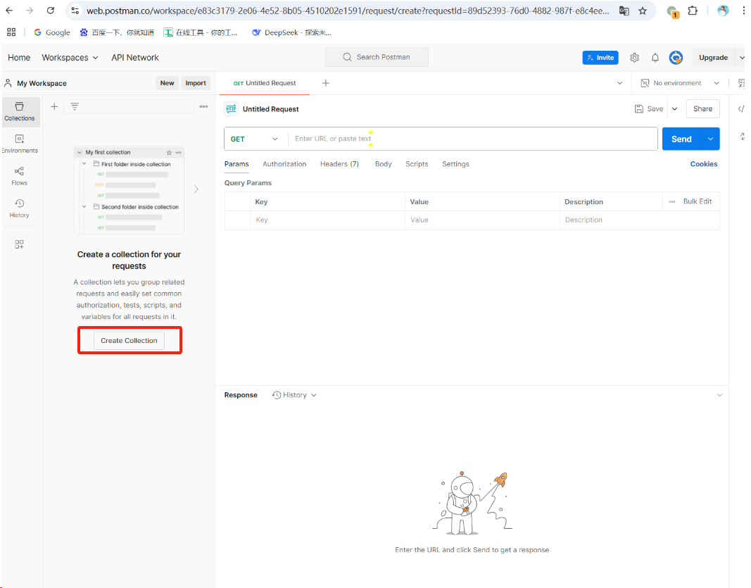Select the Untitled Request tab
Screen dimensions: 751x588
265,83
